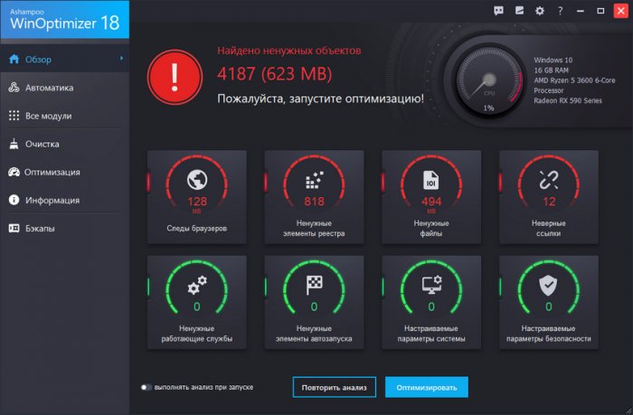
Task: Click the 4187 (623 MB) count text
Action: click(275, 74)
